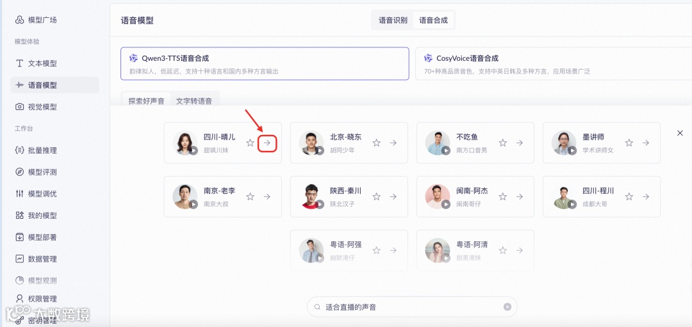Play the 闽南-阿杰 voice sample
Image resolution: width=692 pixels, height=327 pixels.
446,205
